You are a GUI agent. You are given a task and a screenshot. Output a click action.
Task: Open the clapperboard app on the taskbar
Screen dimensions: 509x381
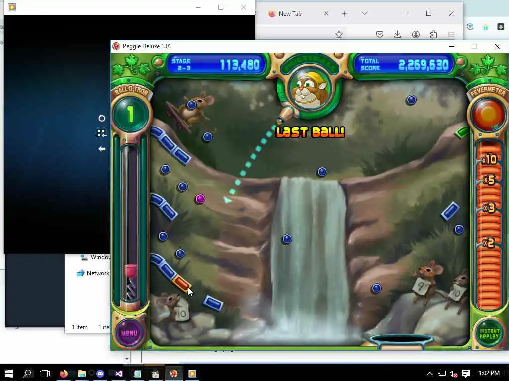[x=156, y=374]
